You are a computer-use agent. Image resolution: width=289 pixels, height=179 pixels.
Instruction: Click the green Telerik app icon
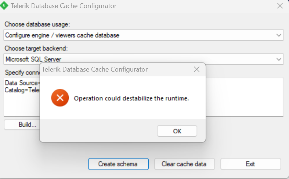[5, 6]
